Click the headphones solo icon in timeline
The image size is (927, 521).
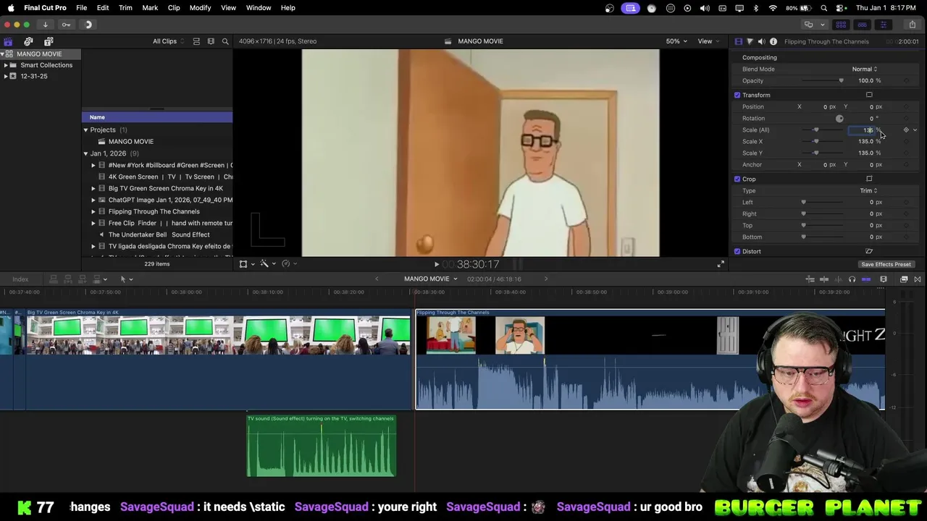852,279
